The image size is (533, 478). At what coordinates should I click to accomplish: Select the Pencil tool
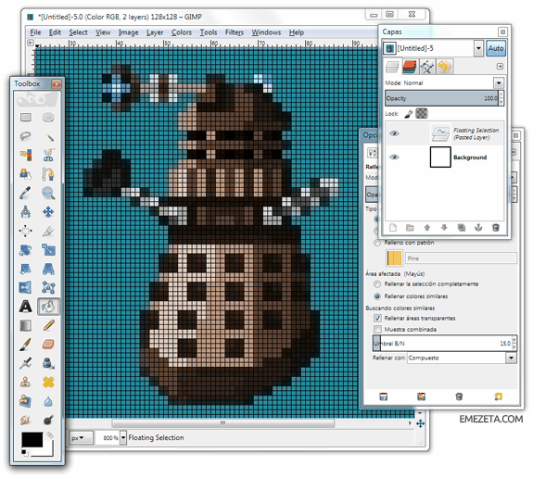pyautogui.click(x=48, y=325)
